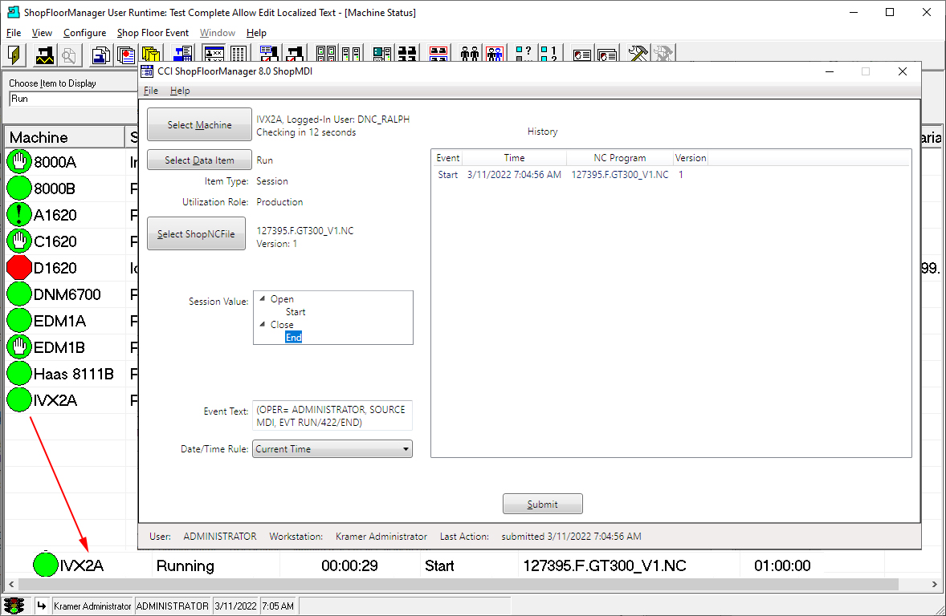The image size is (946, 616).
Task: Click the grayed-out tools icon
Action: (x=663, y=54)
